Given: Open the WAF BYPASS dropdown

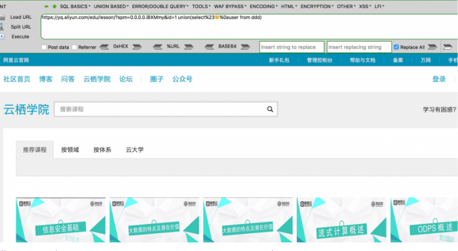Looking at the screenshot, I should (x=230, y=6).
